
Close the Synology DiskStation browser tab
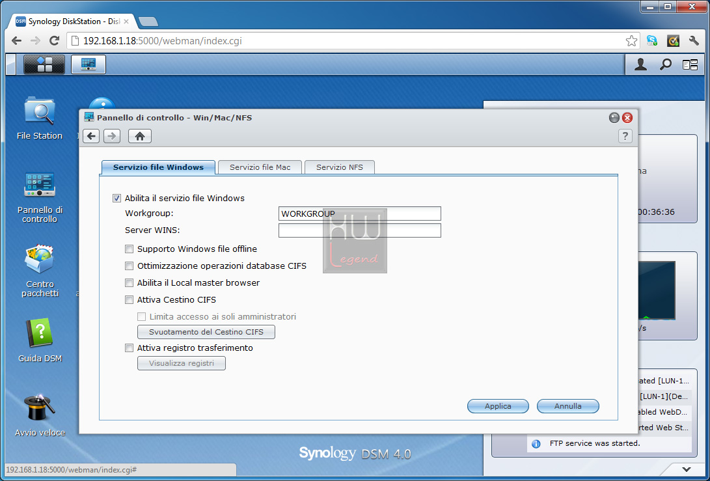[126, 21]
